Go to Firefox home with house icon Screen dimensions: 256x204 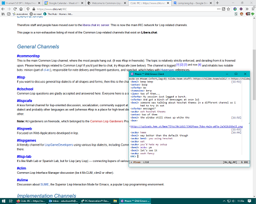click(21, 9)
